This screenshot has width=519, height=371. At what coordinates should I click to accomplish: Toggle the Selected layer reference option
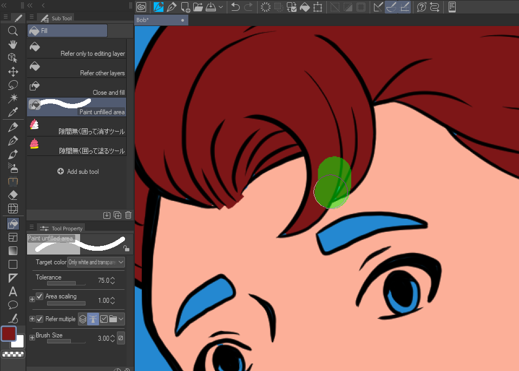[x=103, y=319]
